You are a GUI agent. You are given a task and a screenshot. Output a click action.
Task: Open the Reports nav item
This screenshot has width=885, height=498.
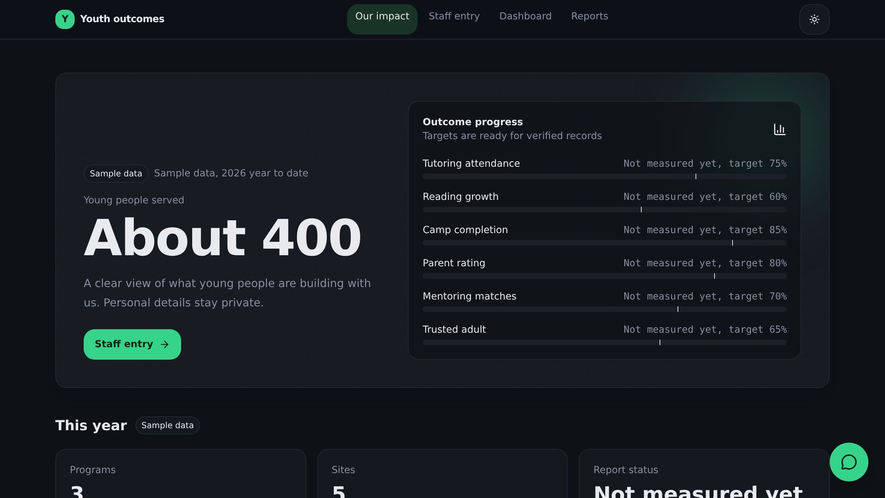589,16
